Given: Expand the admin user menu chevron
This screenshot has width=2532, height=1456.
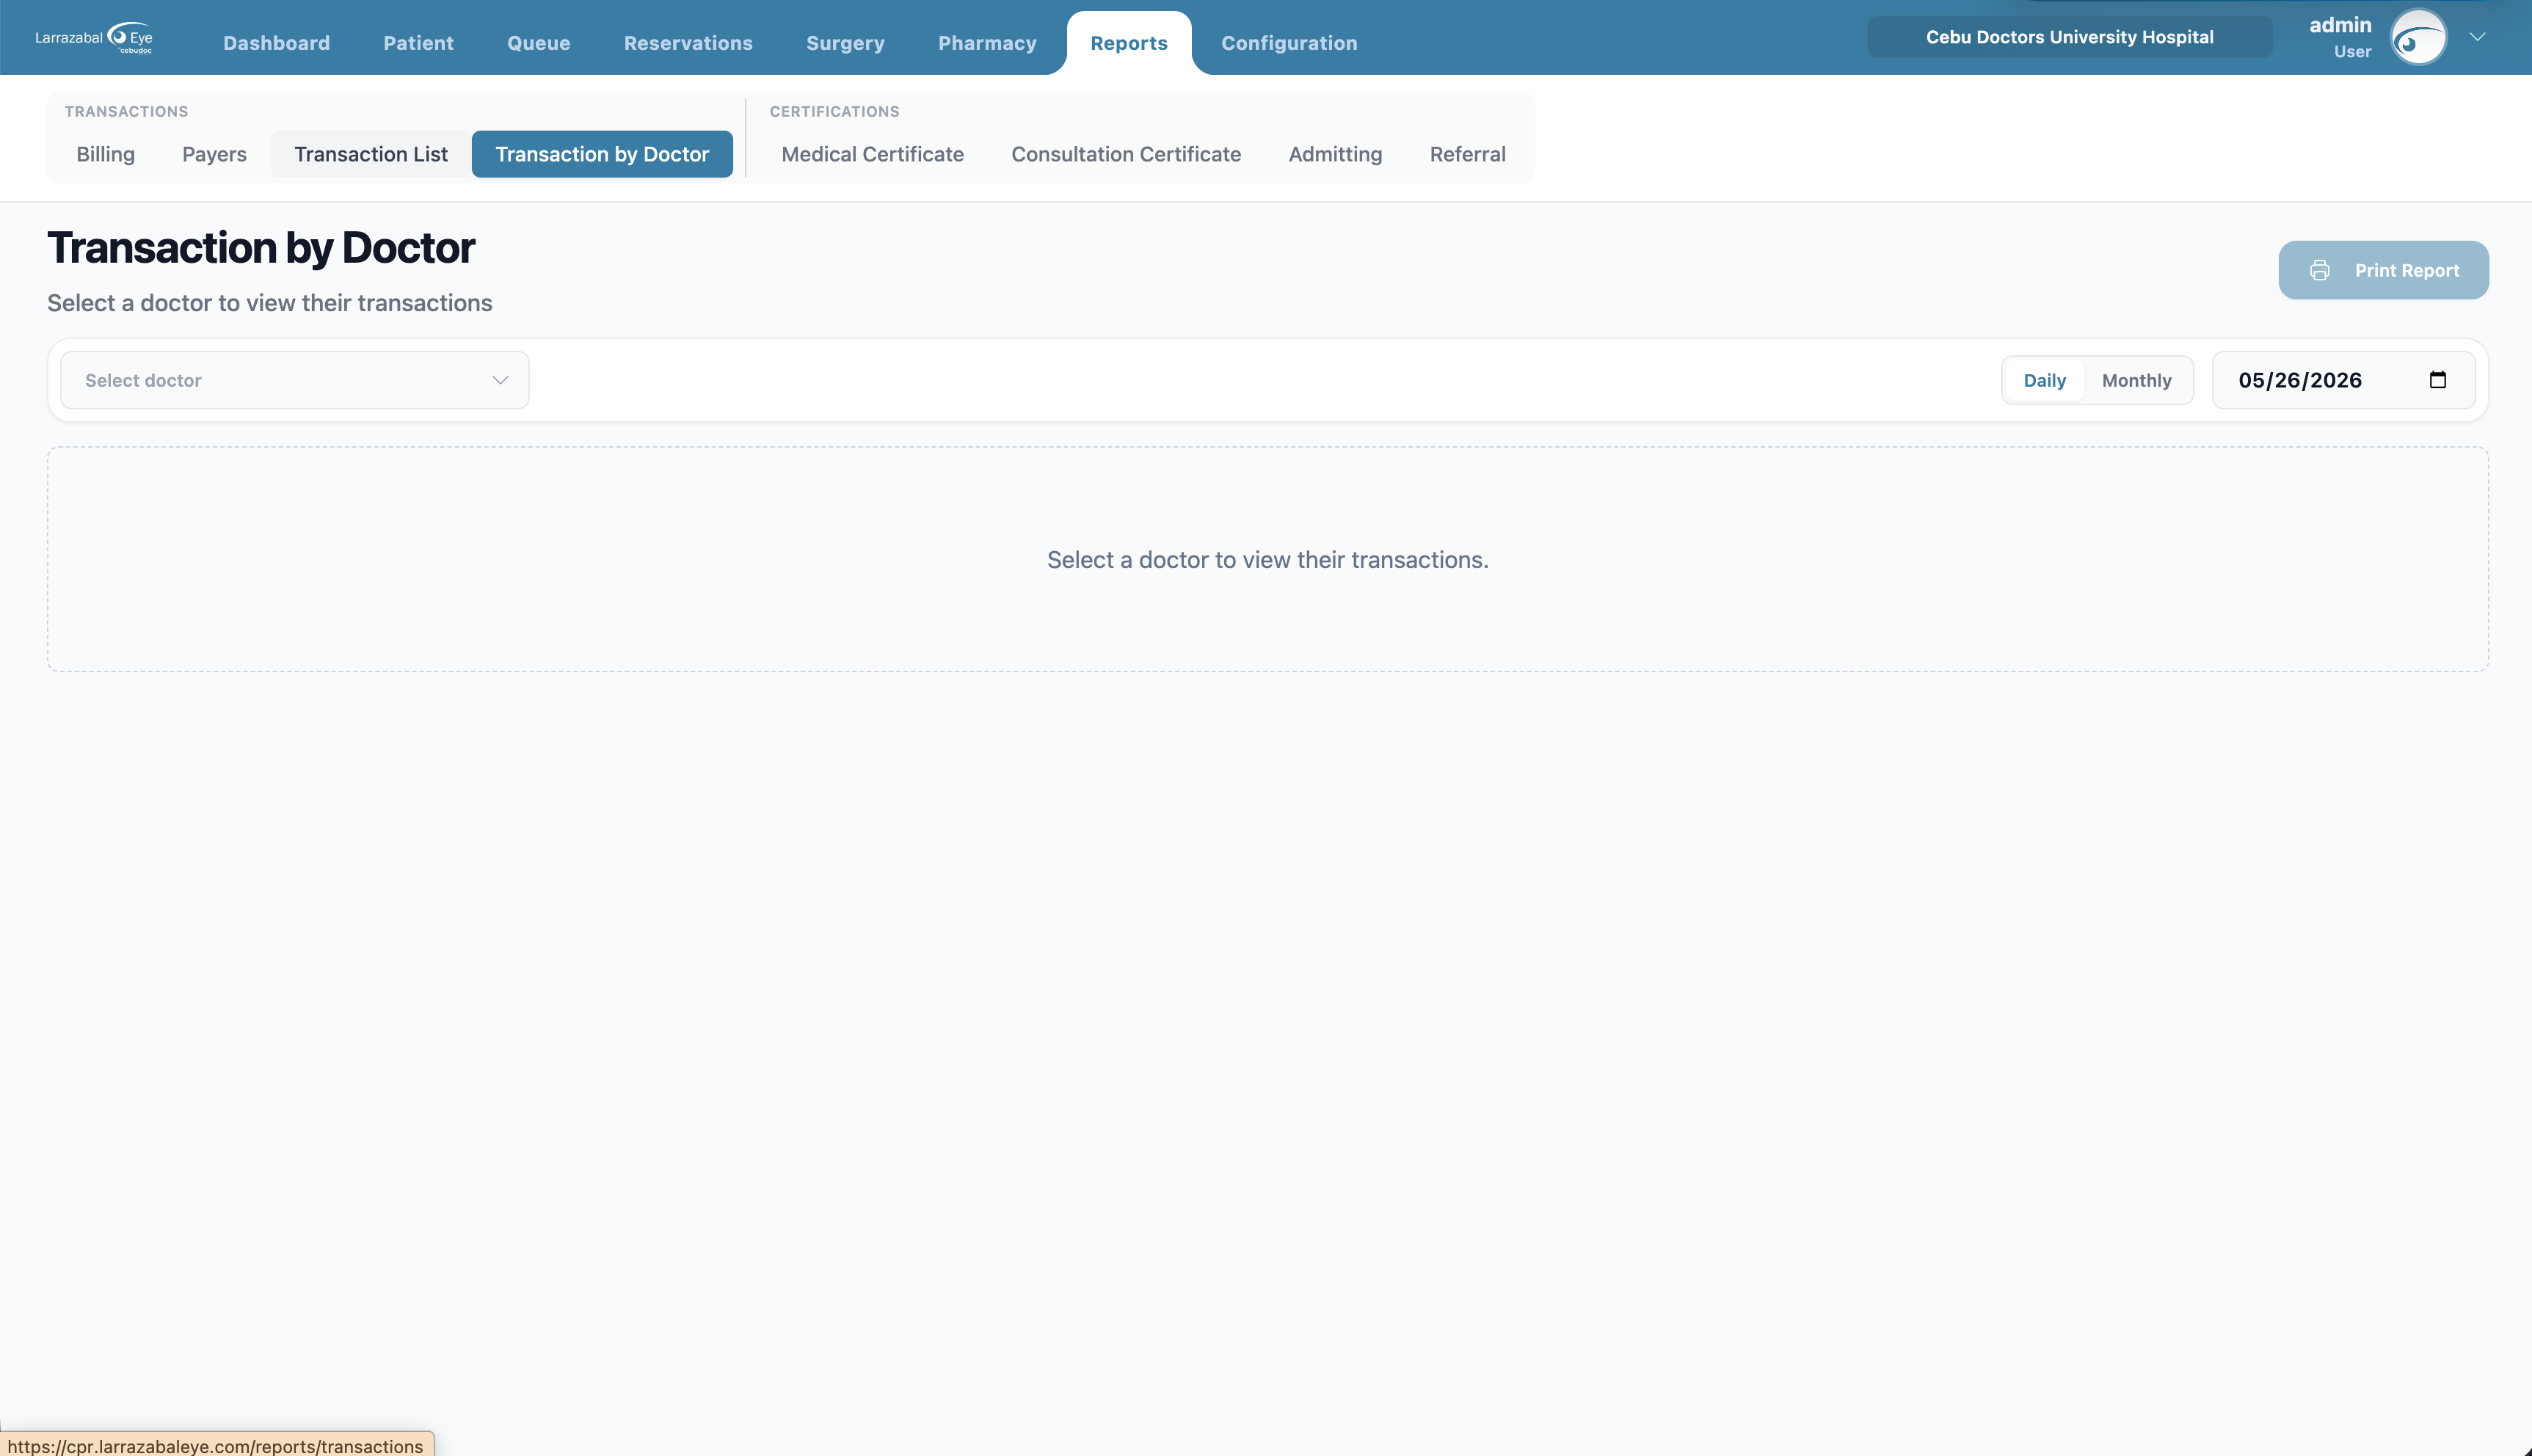Looking at the screenshot, I should tap(2477, 37).
